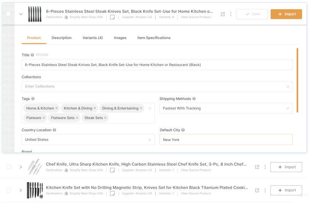
Task: Click the orange vertical scrollbar
Action: coord(297,80)
